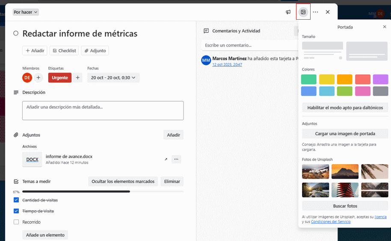The image size is (391, 241).
Task: Expand the Por hacer list dropdown
Action: click(x=26, y=12)
